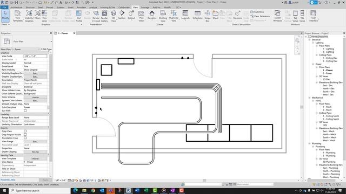
Task: Click the View Reference tool
Action: [260, 16]
